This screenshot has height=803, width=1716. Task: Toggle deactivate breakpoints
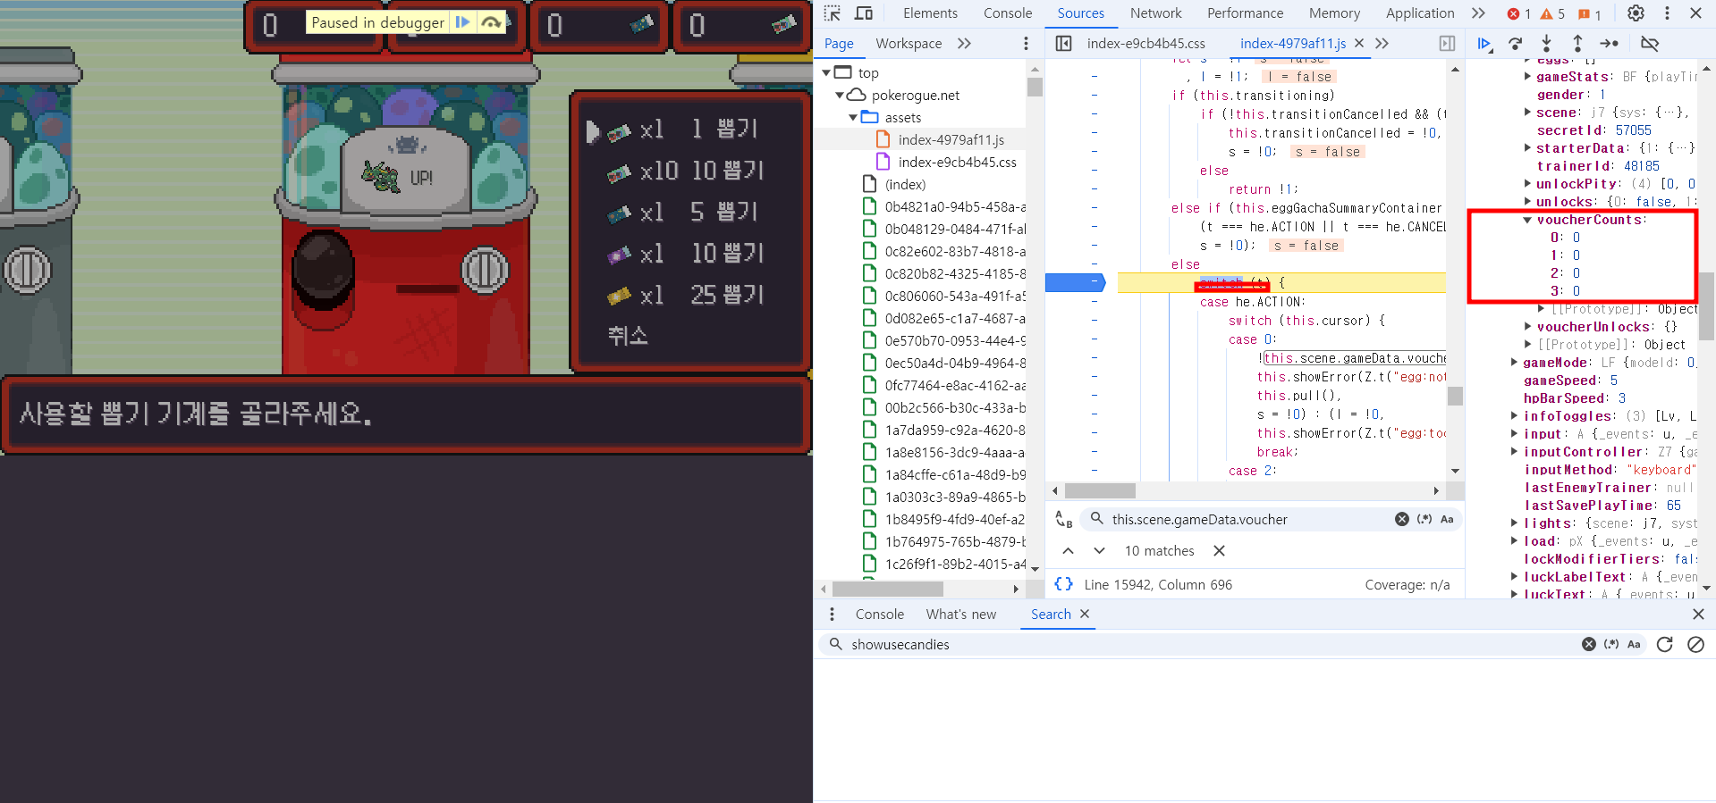click(x=1650, y=44)
